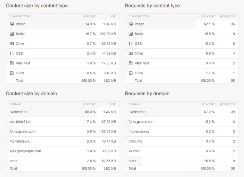Click PERCENT header in Requests by domain

(x=208, y=104)
